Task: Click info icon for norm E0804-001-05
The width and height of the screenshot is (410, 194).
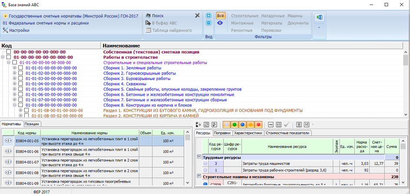Action: click(9, 141)
